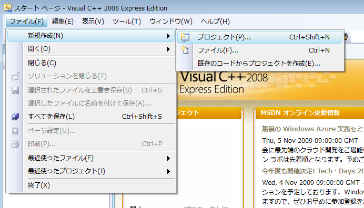Open the ファイル(F) menu
The image size is (364, 208).
tap(26, 22)
